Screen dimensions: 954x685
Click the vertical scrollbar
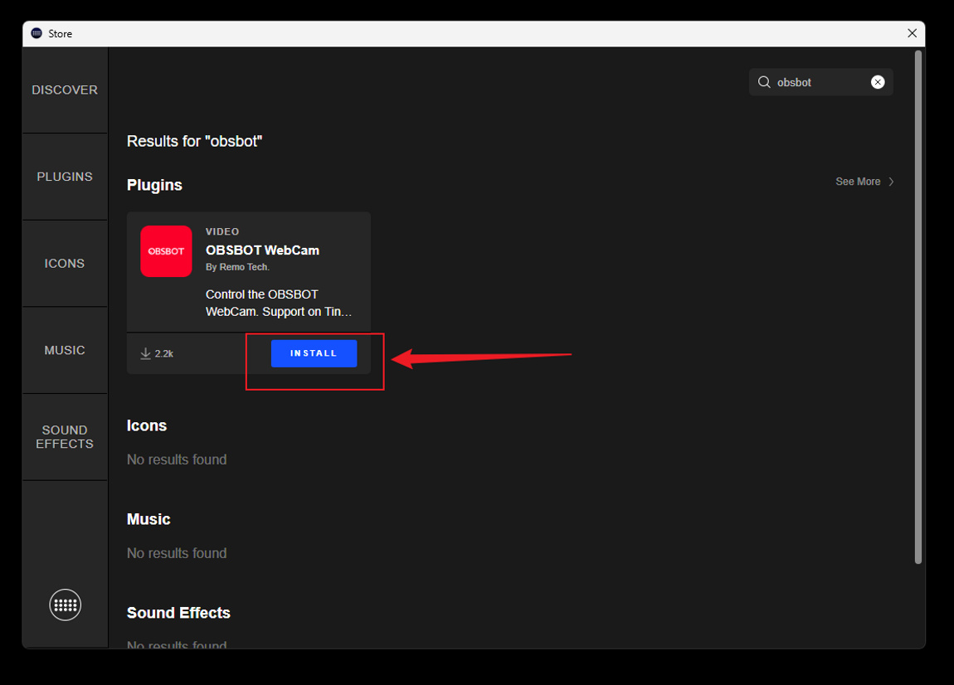coord(917,307)
